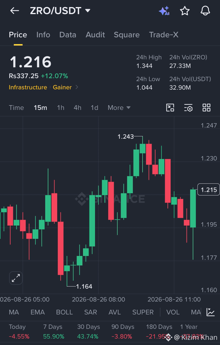Viewport: 220px width, 345px height.
Task: Switch to the Audit tab
Action: click(95, 35)
